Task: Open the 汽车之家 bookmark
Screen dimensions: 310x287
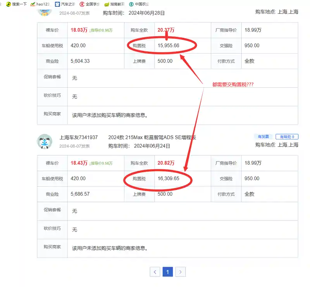Action: point(65,4)
